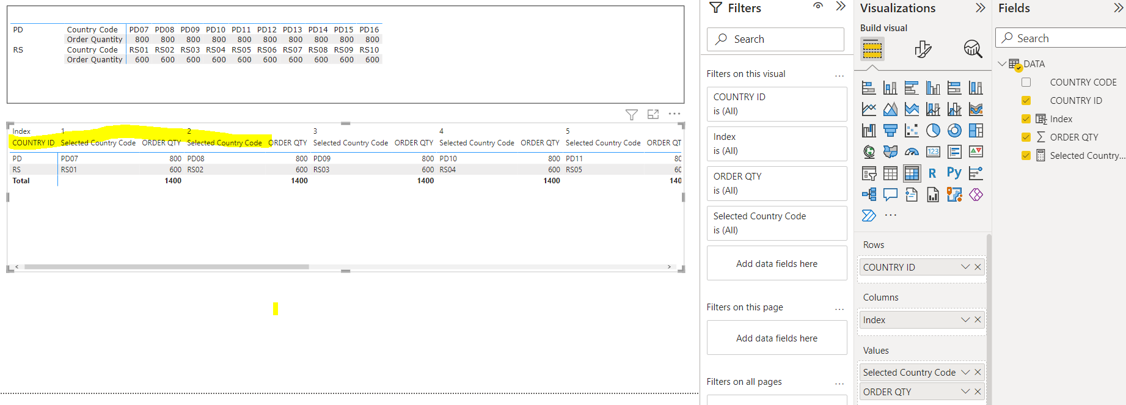Select the KPI visual

click(x=976, y=151)
